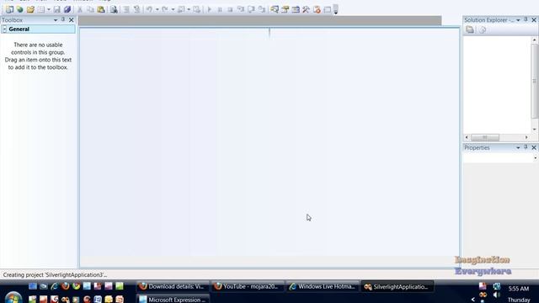
Task: Close the Properties panel
Action: tap(534, 148)
